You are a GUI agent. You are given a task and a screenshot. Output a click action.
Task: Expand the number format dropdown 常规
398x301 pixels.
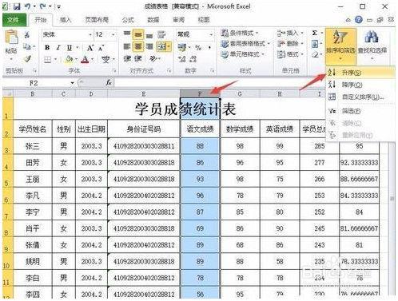pyautogui.click(x=211, y=34)
